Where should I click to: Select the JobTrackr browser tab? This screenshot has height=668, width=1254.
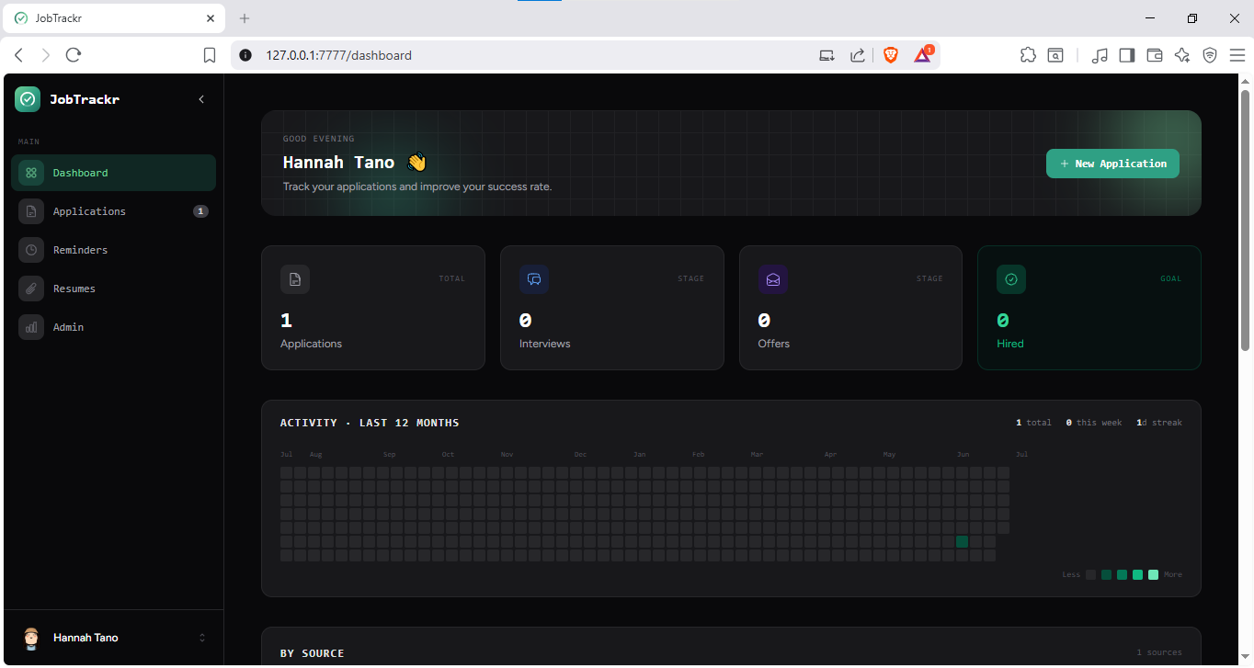(114, 18)
